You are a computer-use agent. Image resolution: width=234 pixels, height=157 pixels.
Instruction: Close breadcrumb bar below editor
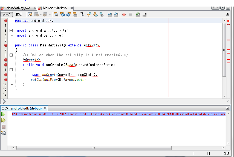(x=227, y=102)
